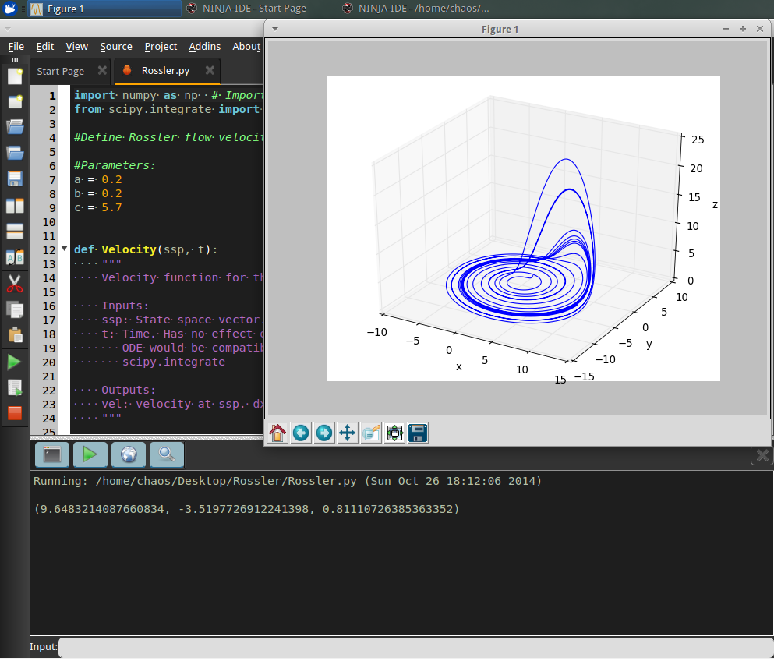
Task: Save the file using the floppy icon
Action: [15, 179]
